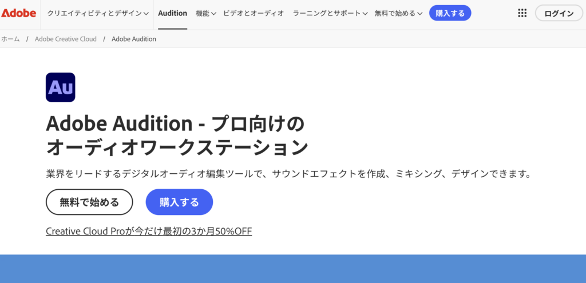
Task: Click the blue banner section below
Action: (x=293, y=269)
